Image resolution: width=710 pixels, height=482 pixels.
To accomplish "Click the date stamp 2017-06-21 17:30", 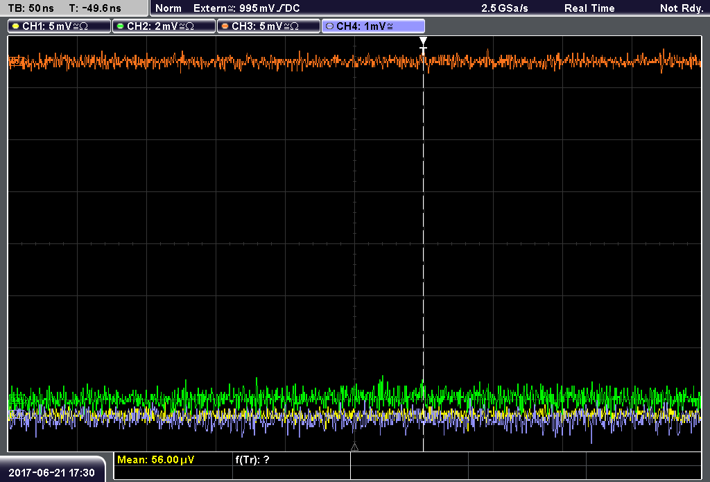I will (x=51, y=473).
